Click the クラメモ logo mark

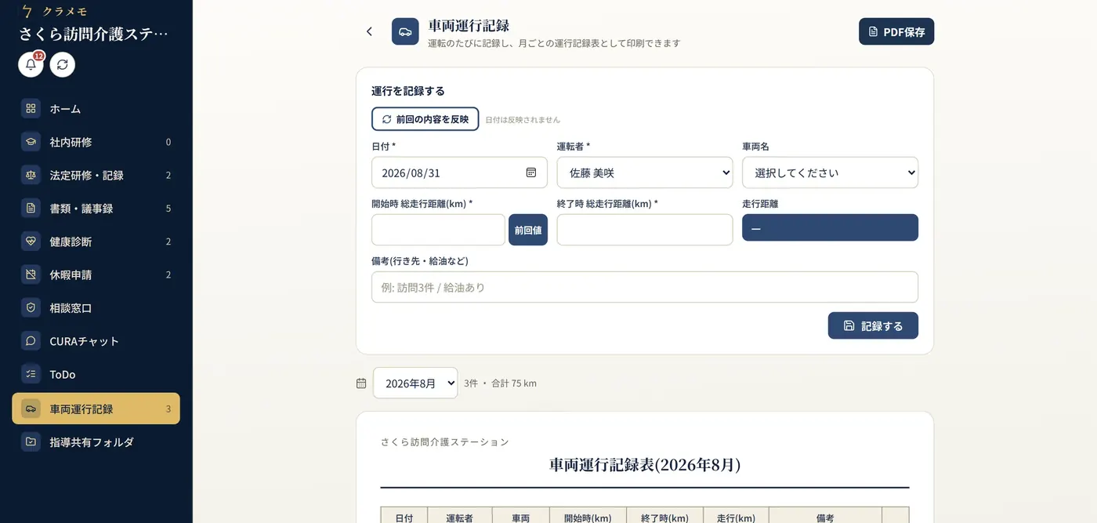click(28, 11)
